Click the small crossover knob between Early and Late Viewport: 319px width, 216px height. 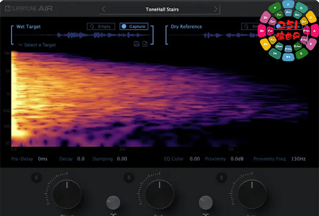click(x=206, y=202)
